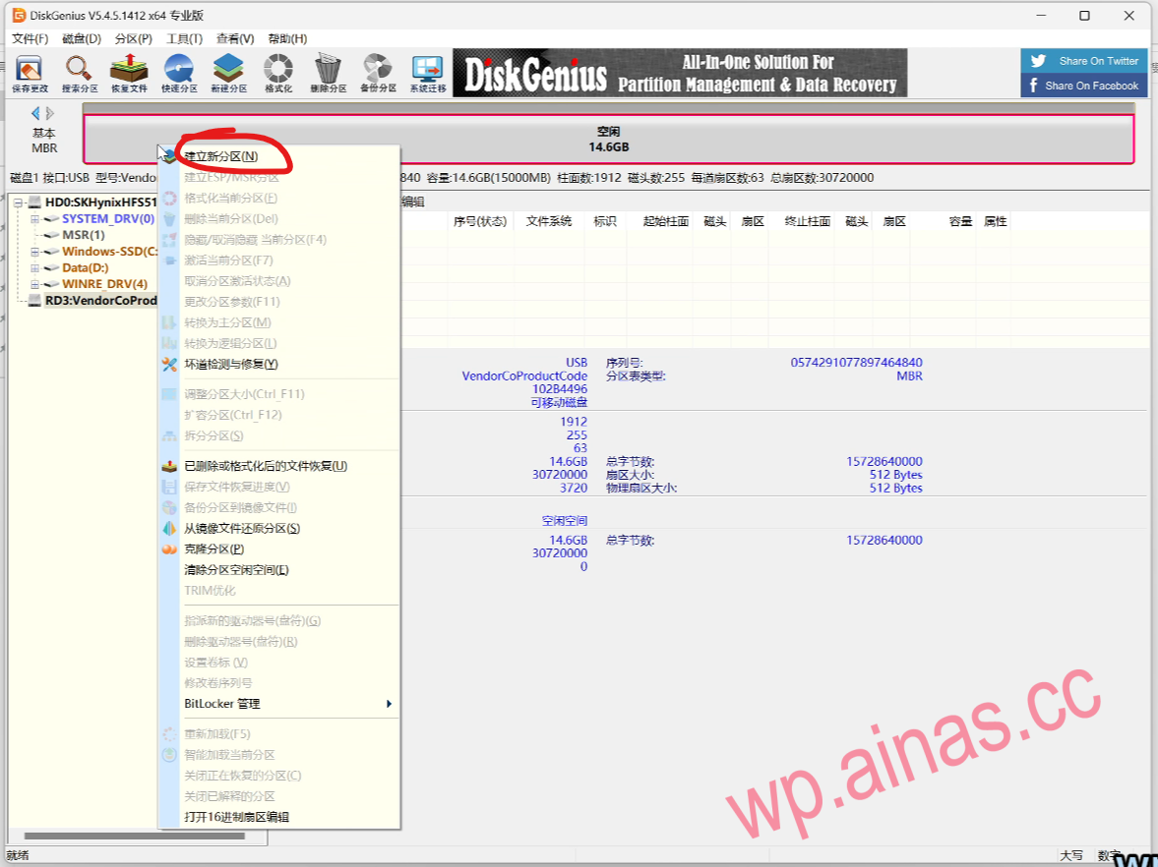Choose 克隆分区(P) from context menu
1158x867 pixels.
tap(280, 549)
